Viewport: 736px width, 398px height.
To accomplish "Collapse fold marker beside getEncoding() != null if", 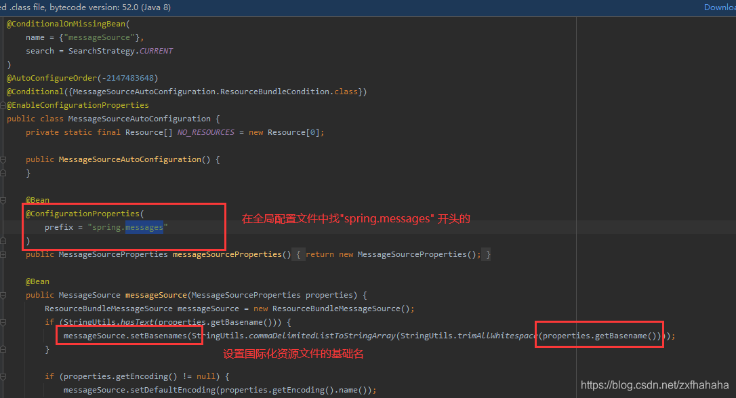I will [3, 376].
